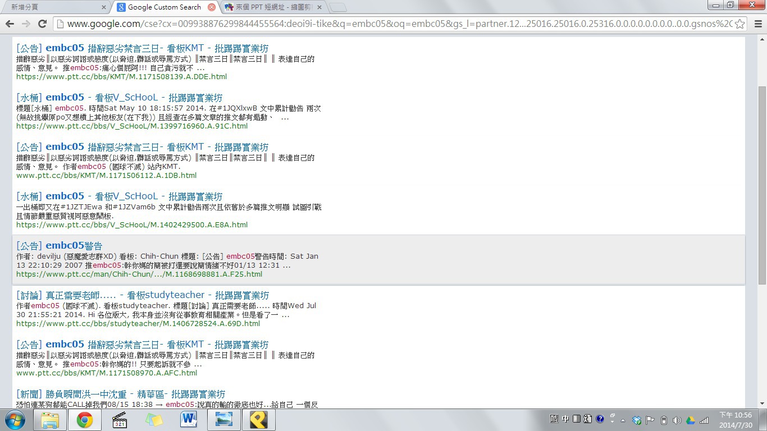Open URL M.1171506112.A.1DB.html
Image resolution: width=767 pixels, height=431 pixels.
(x=107, y=175)
